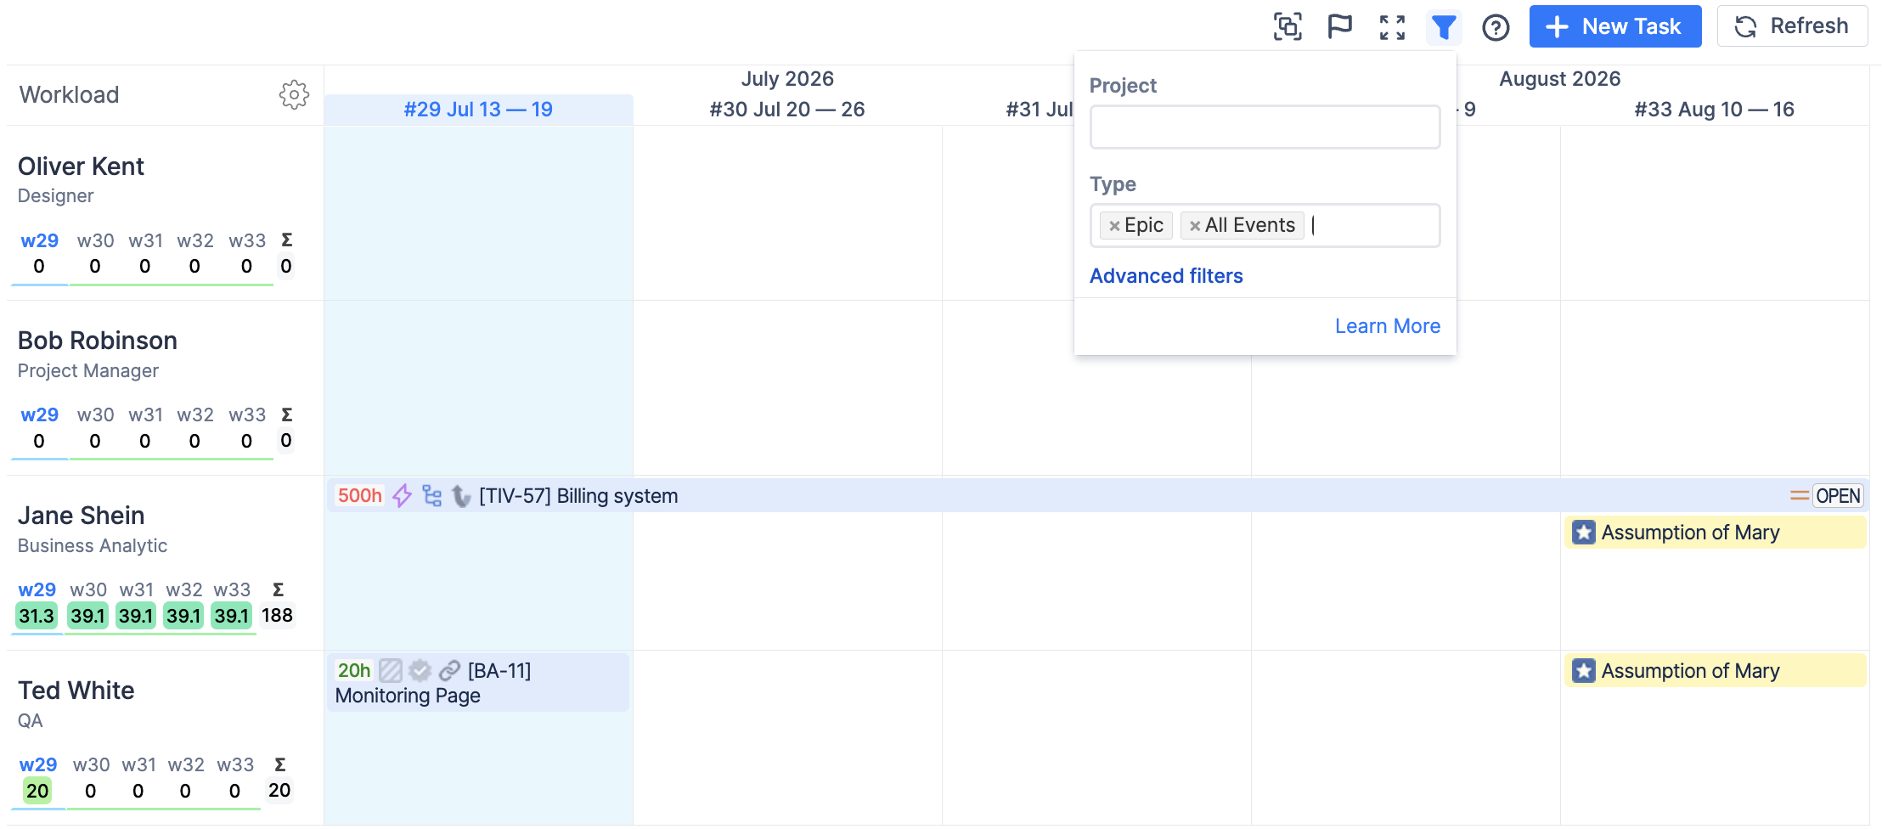Viewport: 1882px width, 829px height.
Task: Click star icon on Ted's Assumption of Mary
Action: 1584,671
